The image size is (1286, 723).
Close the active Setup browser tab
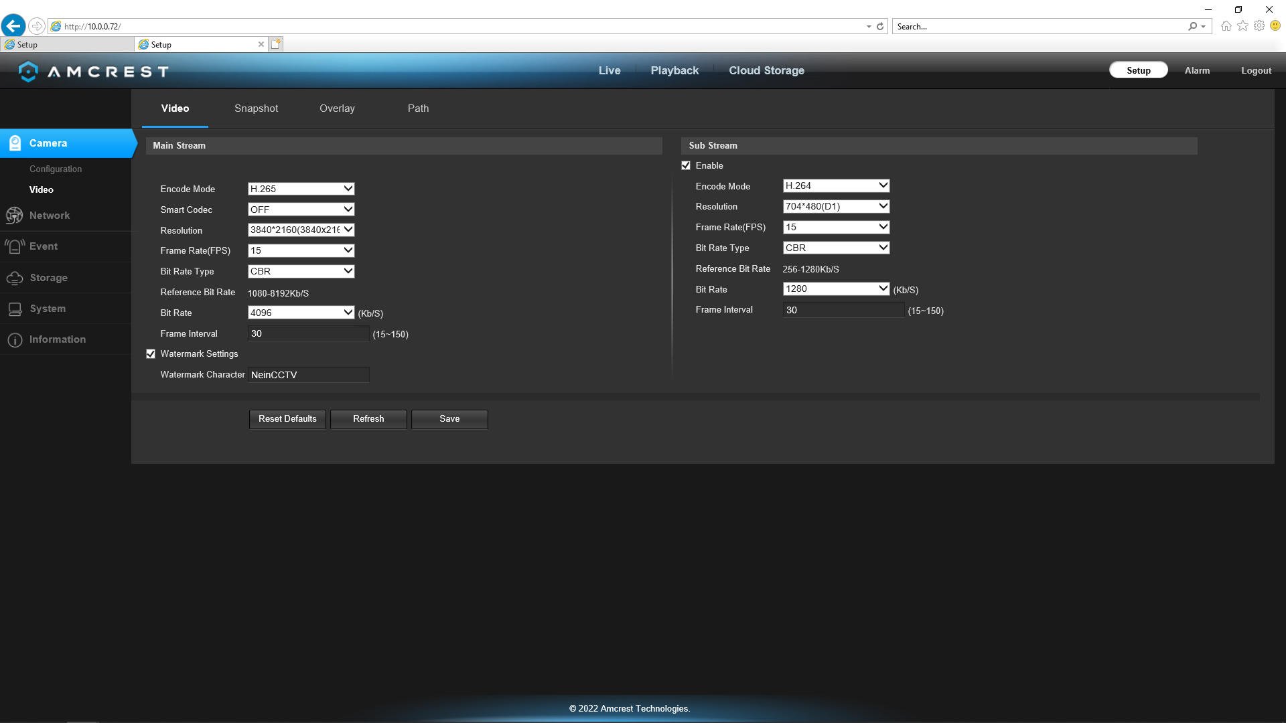[261, 44]
